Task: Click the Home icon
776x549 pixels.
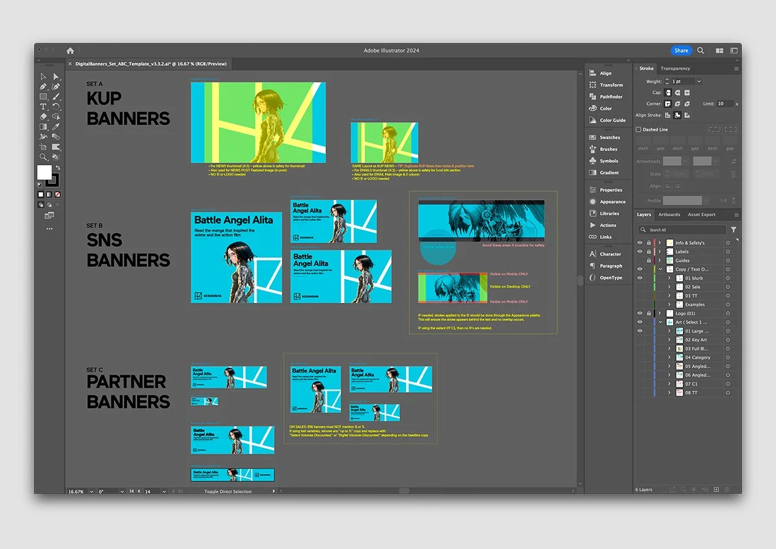Action: (70, 50)
